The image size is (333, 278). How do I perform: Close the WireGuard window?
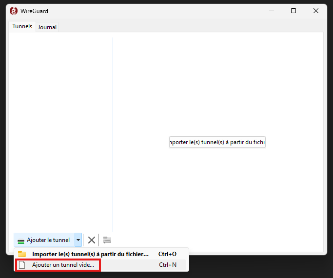coord(316,11)
